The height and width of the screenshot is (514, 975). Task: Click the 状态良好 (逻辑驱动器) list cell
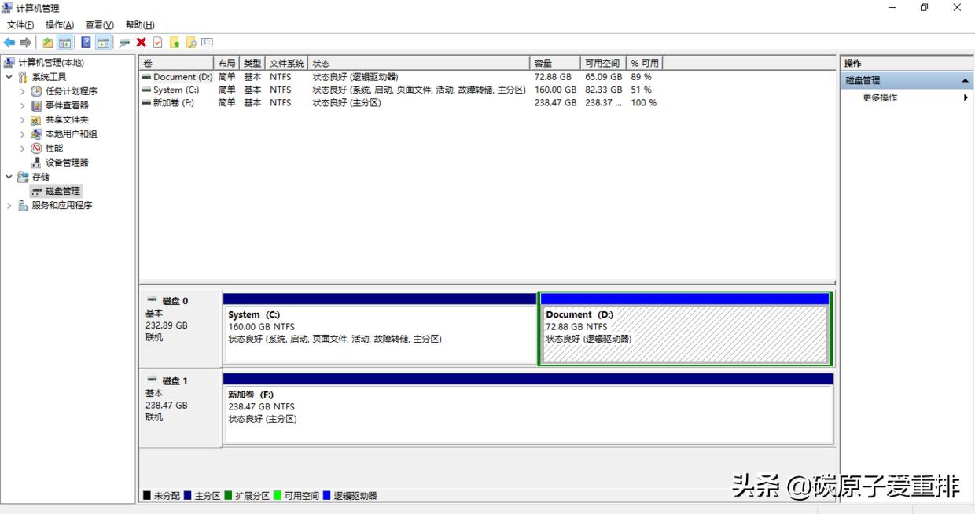click(x=355, y=77)
